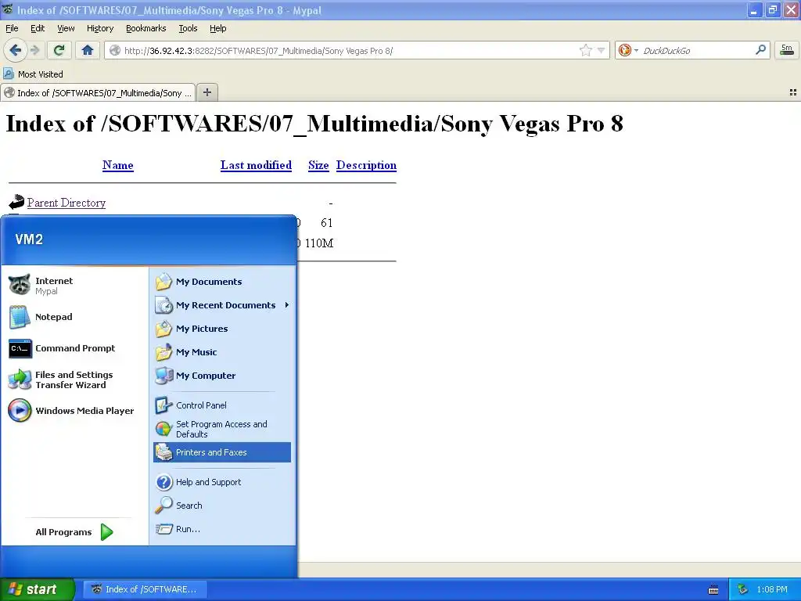Click the Start button
This screenshot has width=801, height=601.
point(37,589)
